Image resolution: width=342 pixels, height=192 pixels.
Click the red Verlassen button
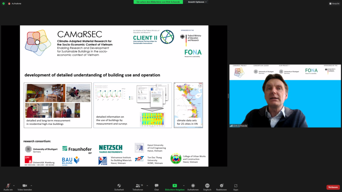[333, 187]
